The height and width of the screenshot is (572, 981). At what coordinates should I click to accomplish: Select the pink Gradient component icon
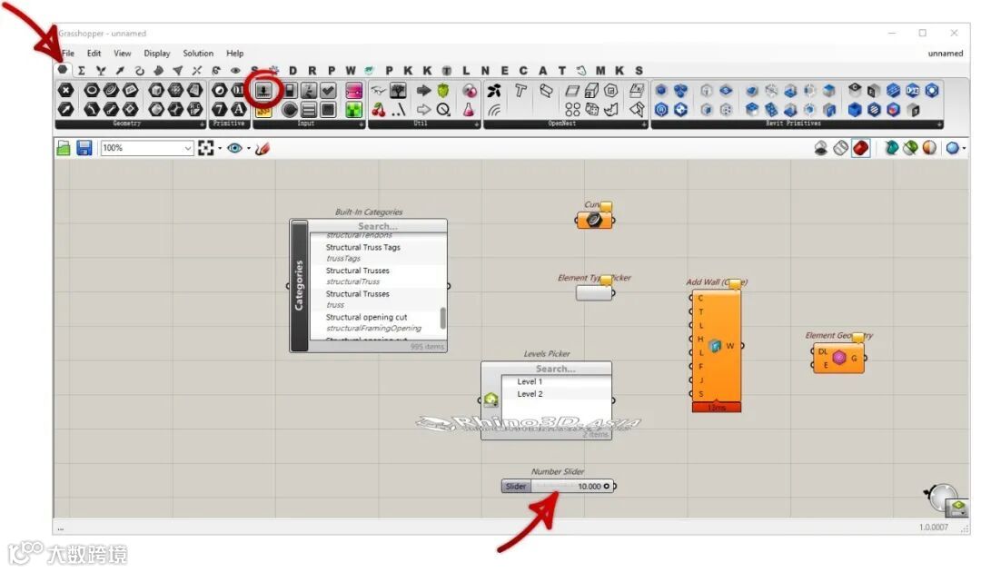click(x=353, y=91)
